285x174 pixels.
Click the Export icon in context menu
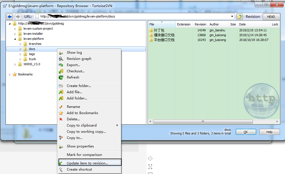click(61, 65)
